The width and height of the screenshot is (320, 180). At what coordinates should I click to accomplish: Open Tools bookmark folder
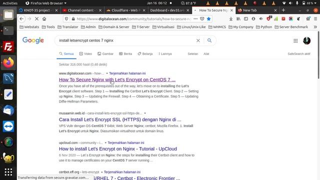48,27
